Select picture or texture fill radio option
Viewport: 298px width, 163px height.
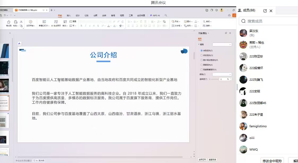202,60
